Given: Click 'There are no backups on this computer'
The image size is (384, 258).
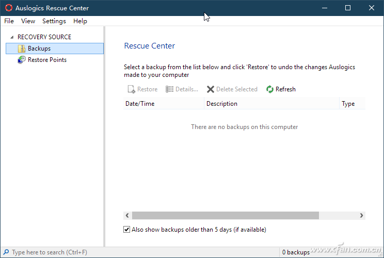Looking at the screenshot, I should pyautogui.click(x=245, y=127).
